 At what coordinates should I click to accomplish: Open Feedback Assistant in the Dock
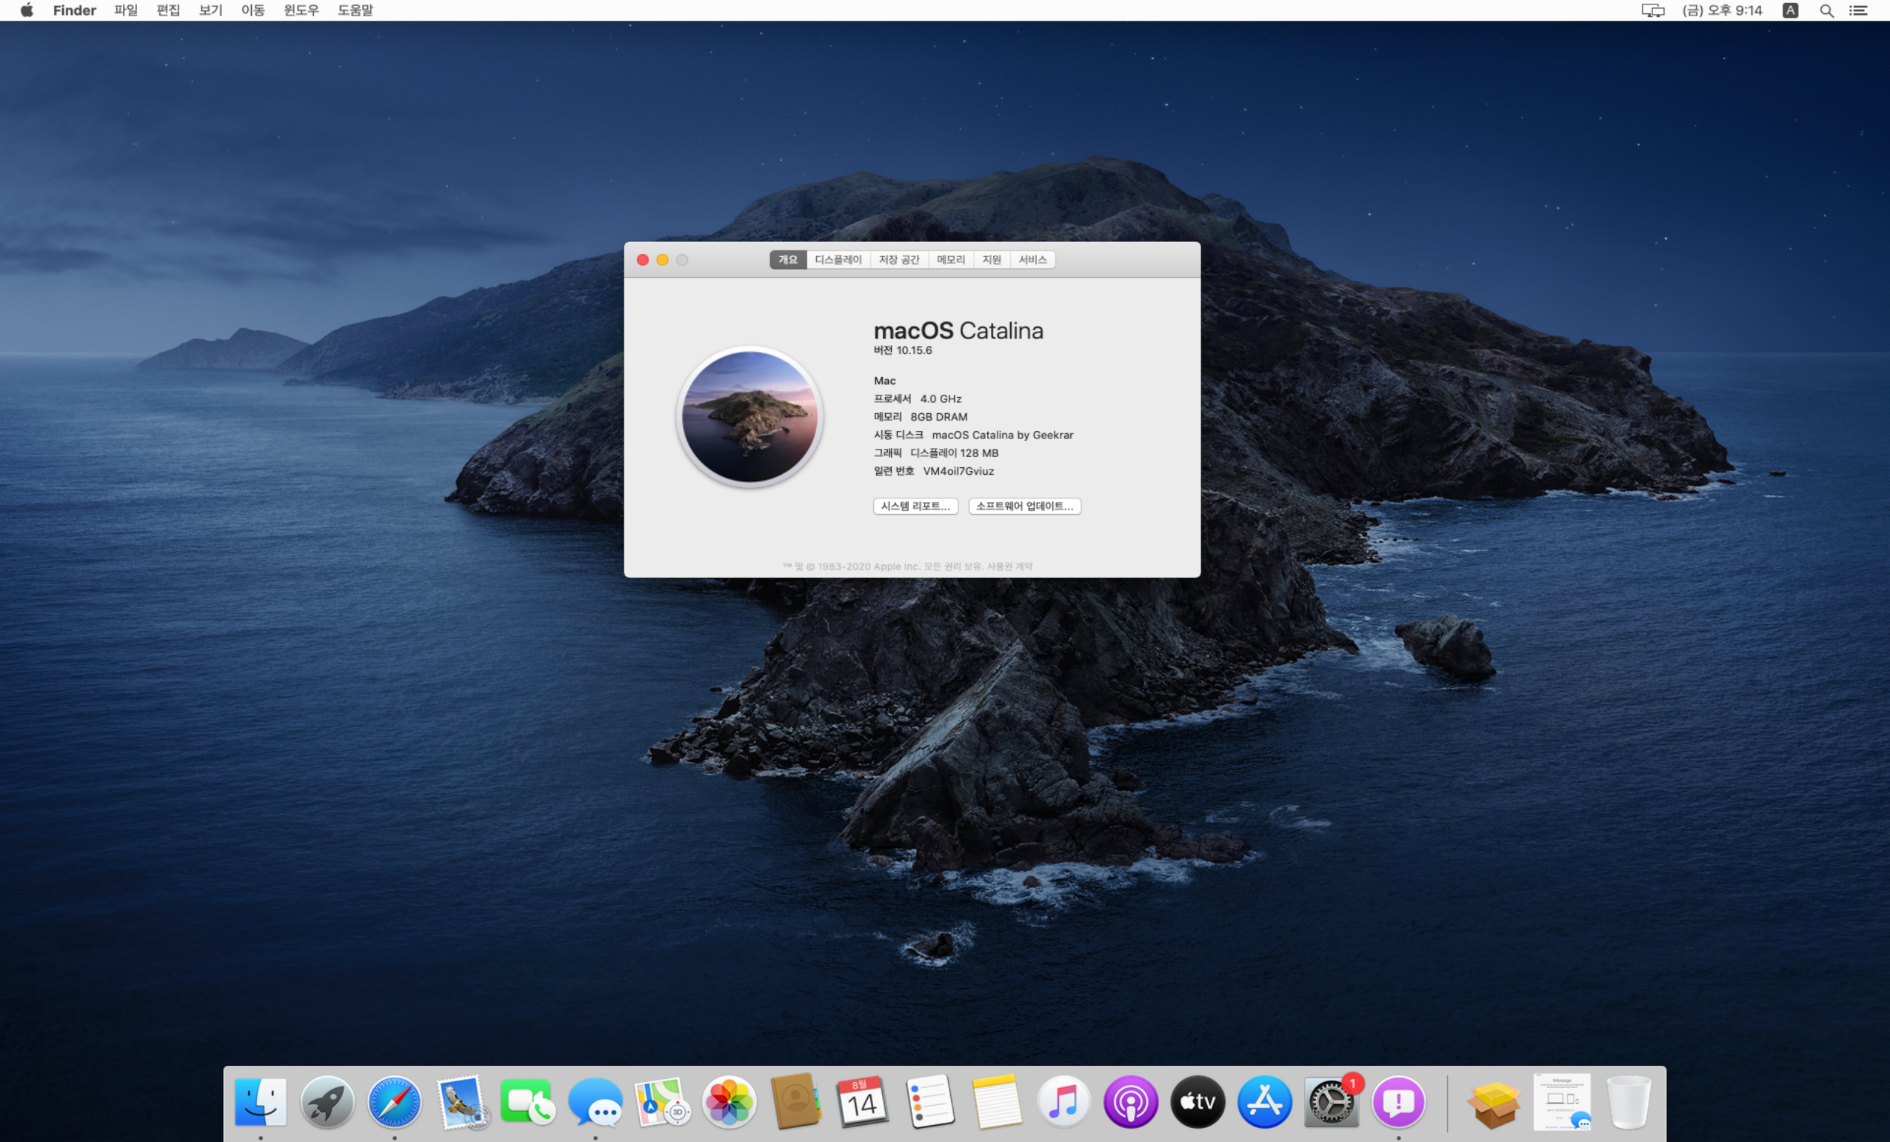(1398, 1101)
